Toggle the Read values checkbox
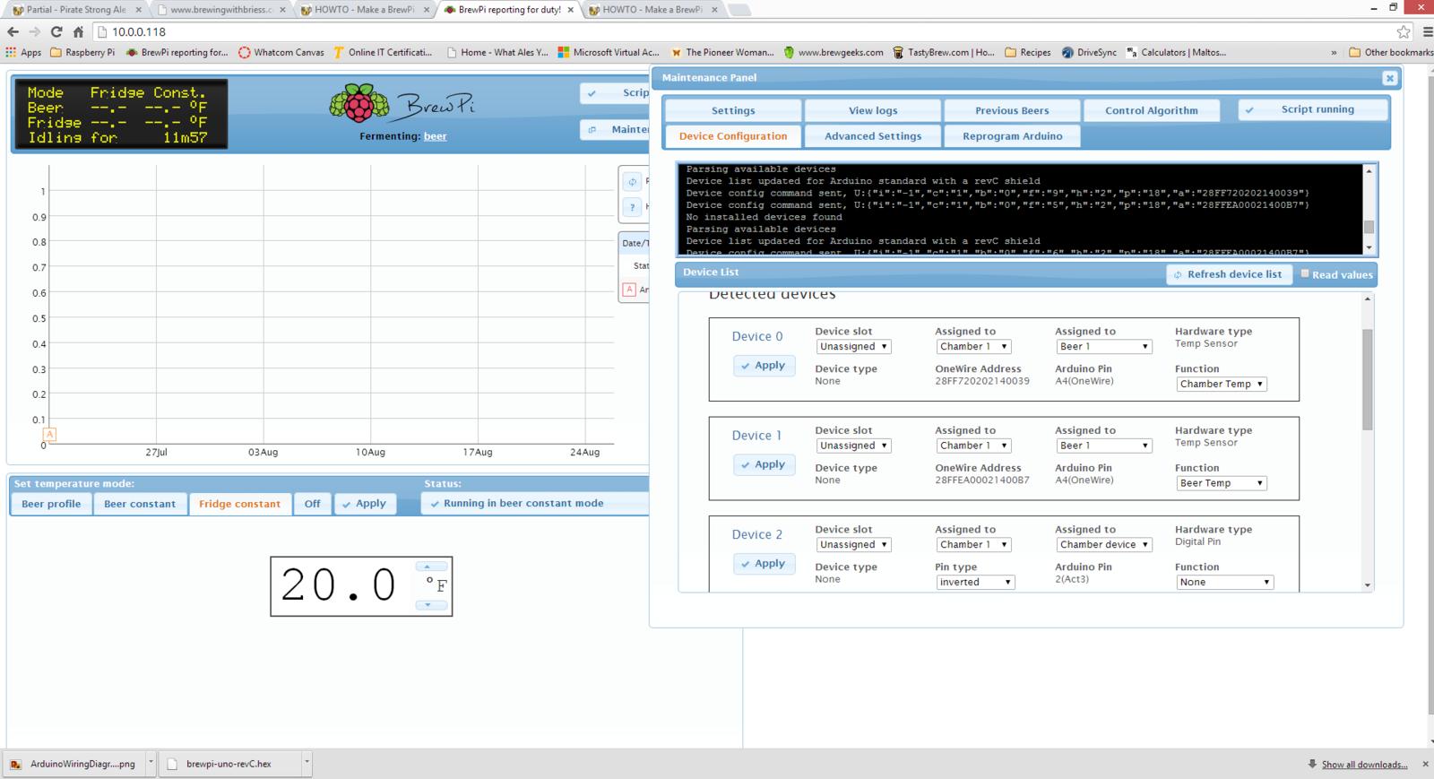 coord(1305,273)
